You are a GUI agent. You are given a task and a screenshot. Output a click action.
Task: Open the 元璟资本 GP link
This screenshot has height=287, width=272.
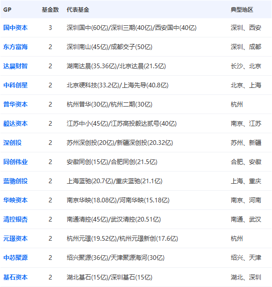click(15, 238)
